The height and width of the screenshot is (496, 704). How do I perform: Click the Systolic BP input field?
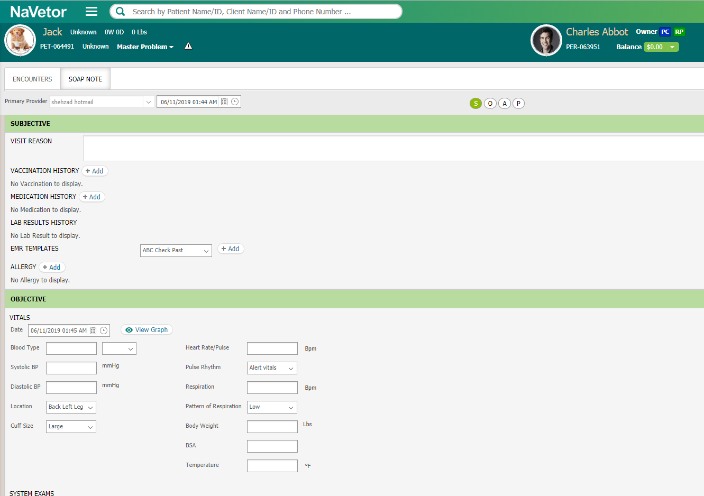(71, 368)
